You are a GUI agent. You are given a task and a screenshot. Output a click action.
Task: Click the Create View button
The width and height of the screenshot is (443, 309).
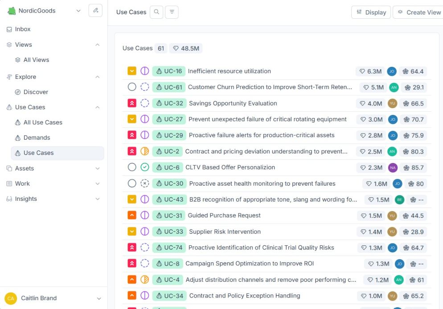418,12
